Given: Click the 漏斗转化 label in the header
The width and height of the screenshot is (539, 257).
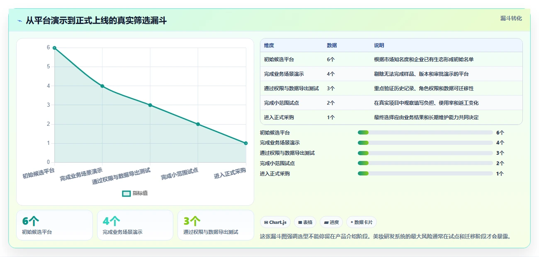Looking at the screenshot, I should tap(511, 18).
